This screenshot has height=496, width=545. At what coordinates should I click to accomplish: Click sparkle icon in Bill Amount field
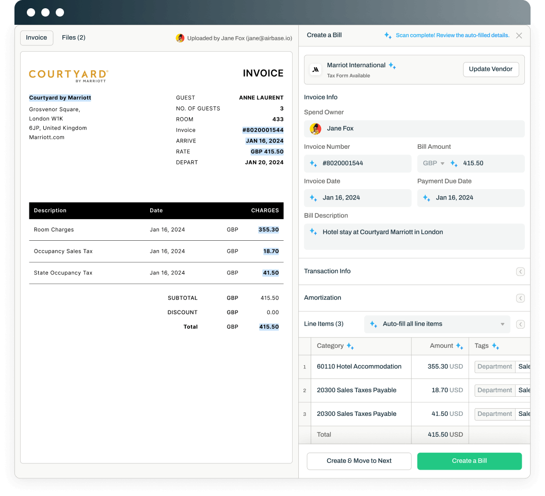(x=454, y=163)
